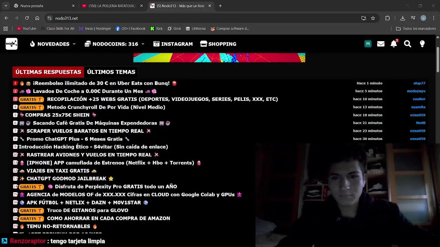Open user profile slop77
The height and width of the screenshot is (247, 440).
click(419, 83)
